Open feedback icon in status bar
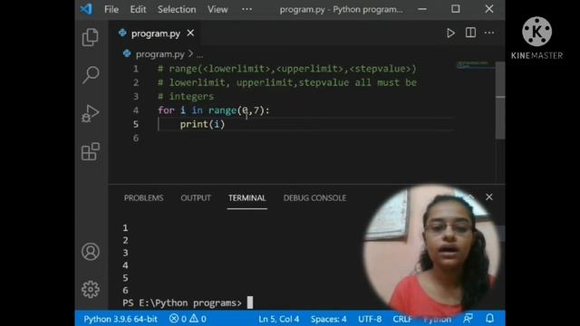 (x=468, y=318)
